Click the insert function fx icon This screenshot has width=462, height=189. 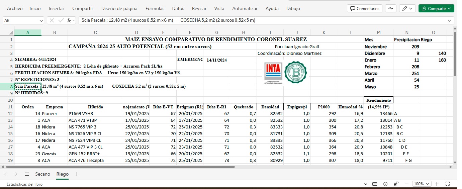coord(69,20)
